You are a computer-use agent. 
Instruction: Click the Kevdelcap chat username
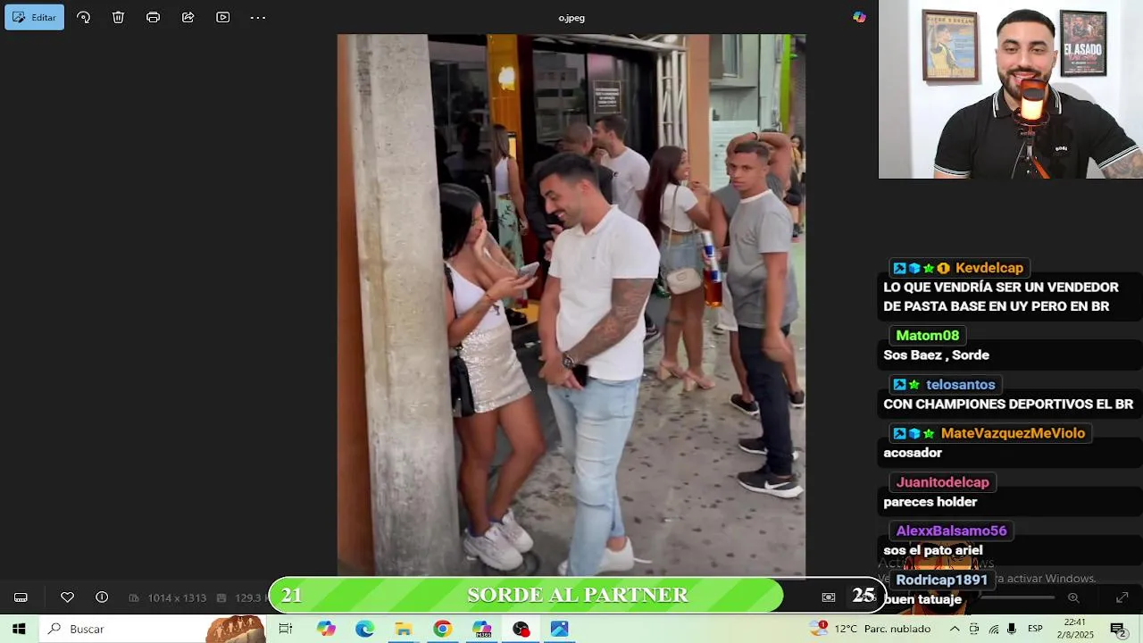tap(989, 268)
